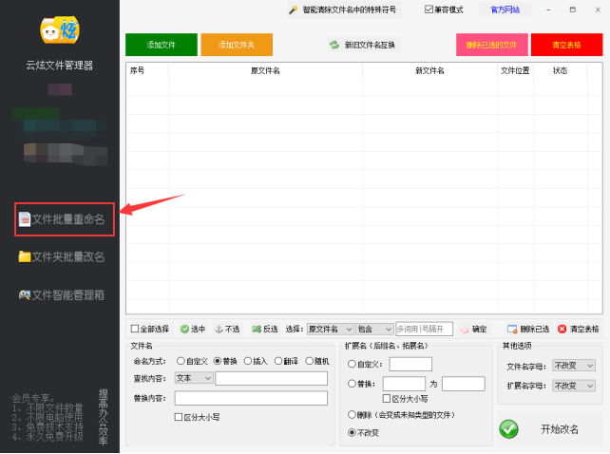The image size is (610, 454).
Task: Click the anchor icon next to 不选
Action: (219, 330)
